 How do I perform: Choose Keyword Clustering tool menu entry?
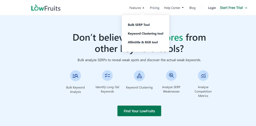point(145,34)
